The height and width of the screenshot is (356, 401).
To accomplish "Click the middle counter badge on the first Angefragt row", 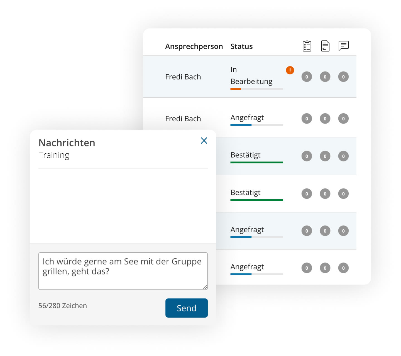I will pos(325,118).
